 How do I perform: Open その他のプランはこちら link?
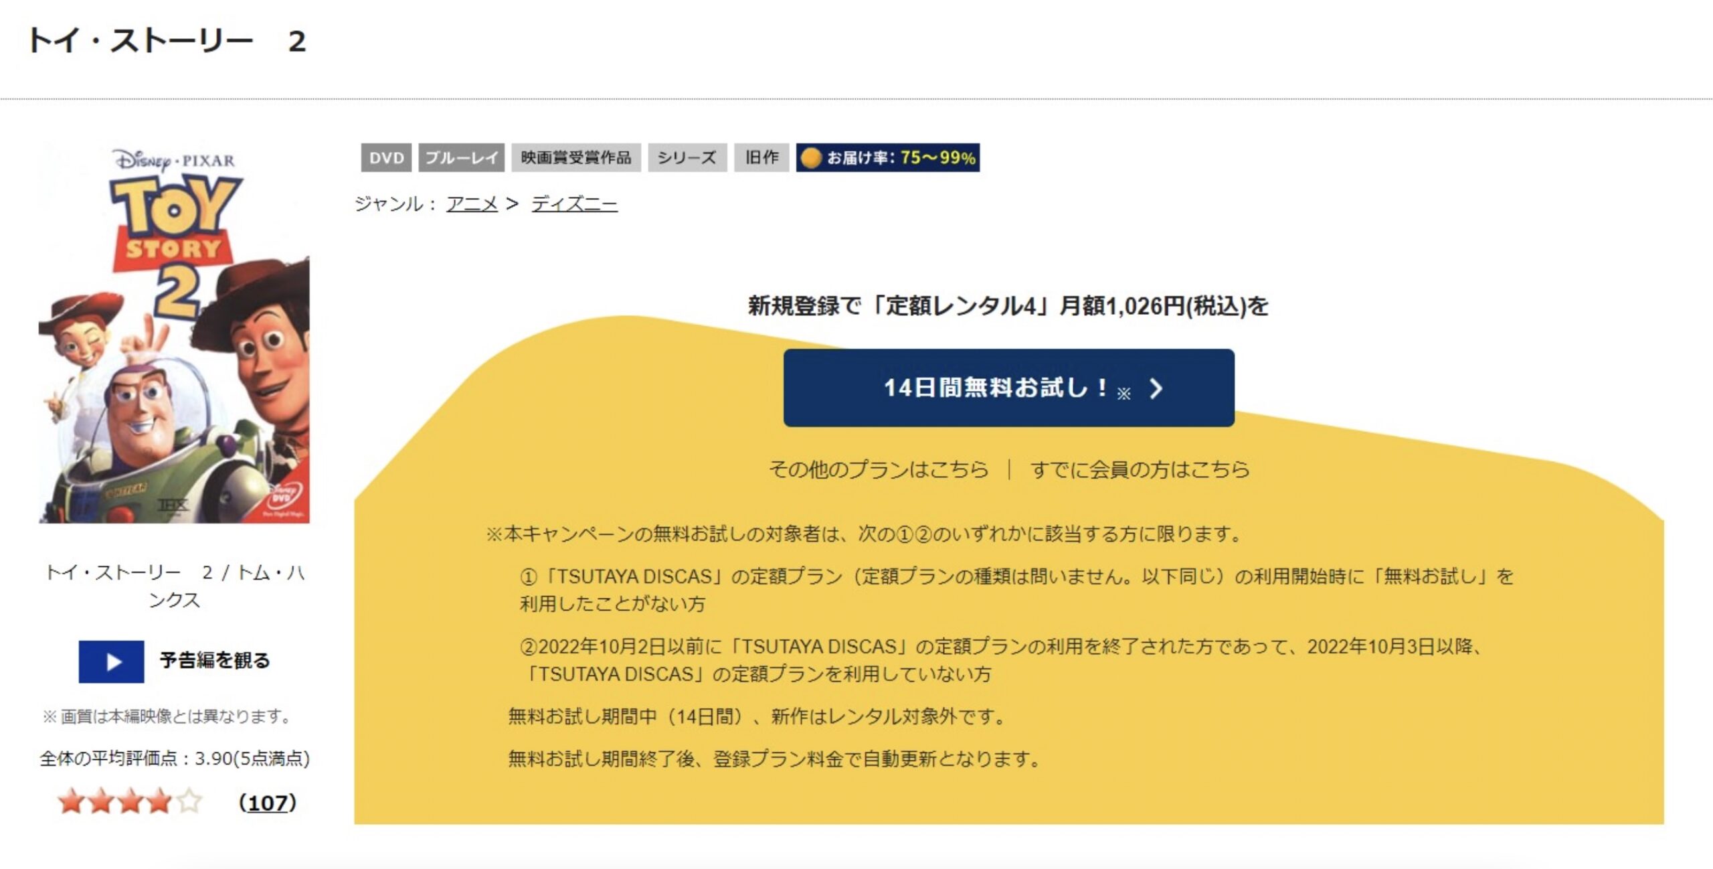(x=879, y=469)
